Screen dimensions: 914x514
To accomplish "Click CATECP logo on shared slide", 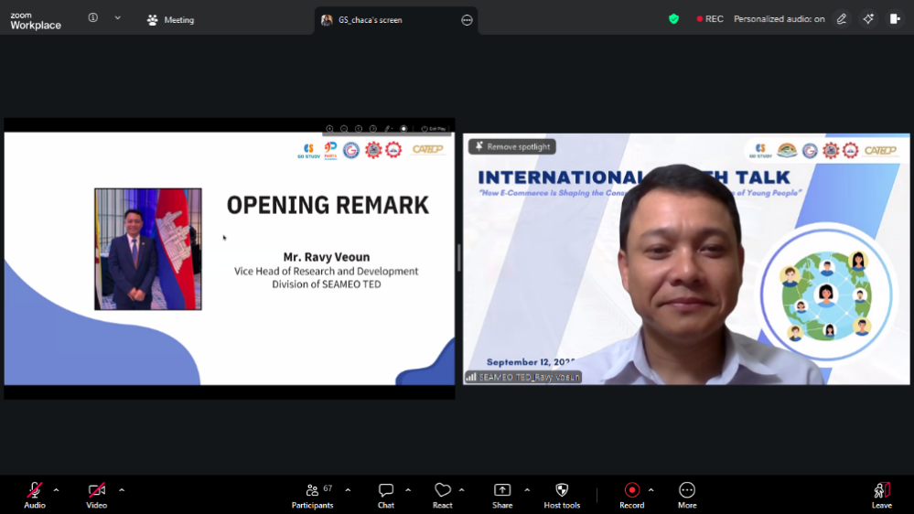I will (427, 149).
